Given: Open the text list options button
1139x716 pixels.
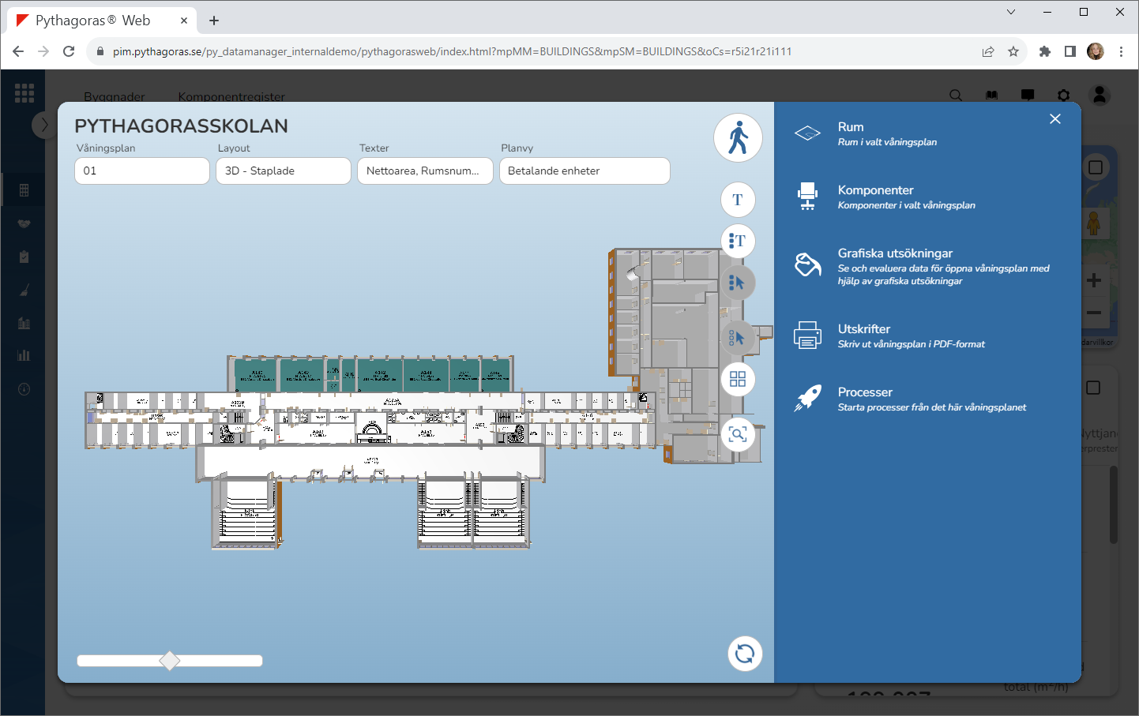Looking at the screenshot, I should (x=738, y=241).
